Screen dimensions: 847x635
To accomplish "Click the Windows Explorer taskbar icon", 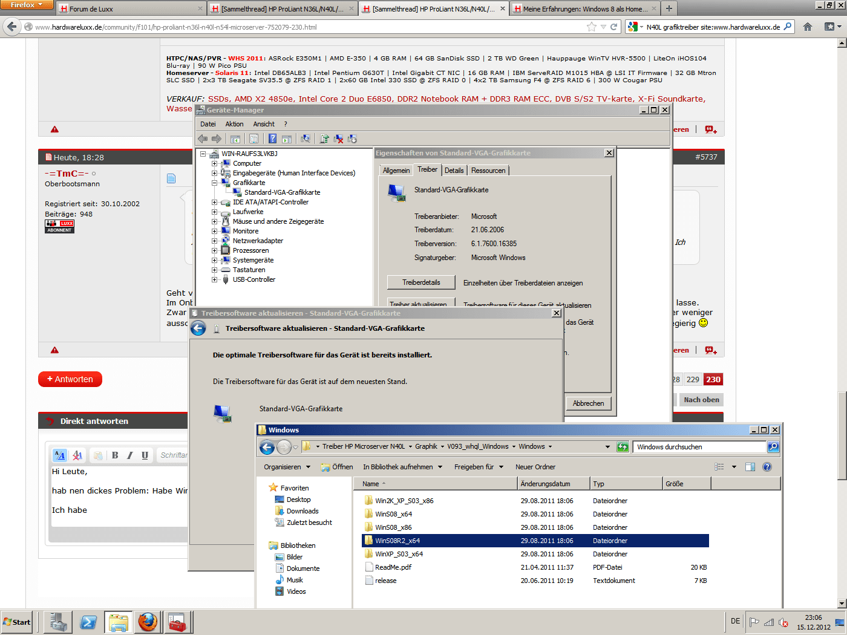I will [118, 622].
